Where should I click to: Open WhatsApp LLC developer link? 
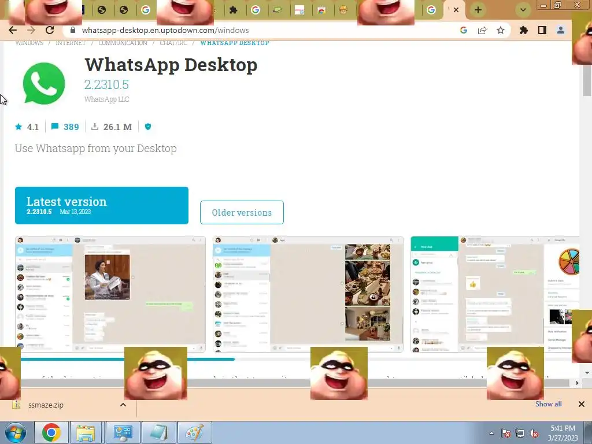pyautogui.click(x=107, y=99)
